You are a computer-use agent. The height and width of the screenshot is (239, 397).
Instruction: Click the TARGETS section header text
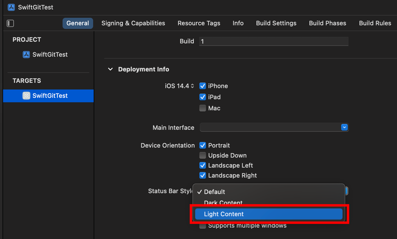click(27, 81)
